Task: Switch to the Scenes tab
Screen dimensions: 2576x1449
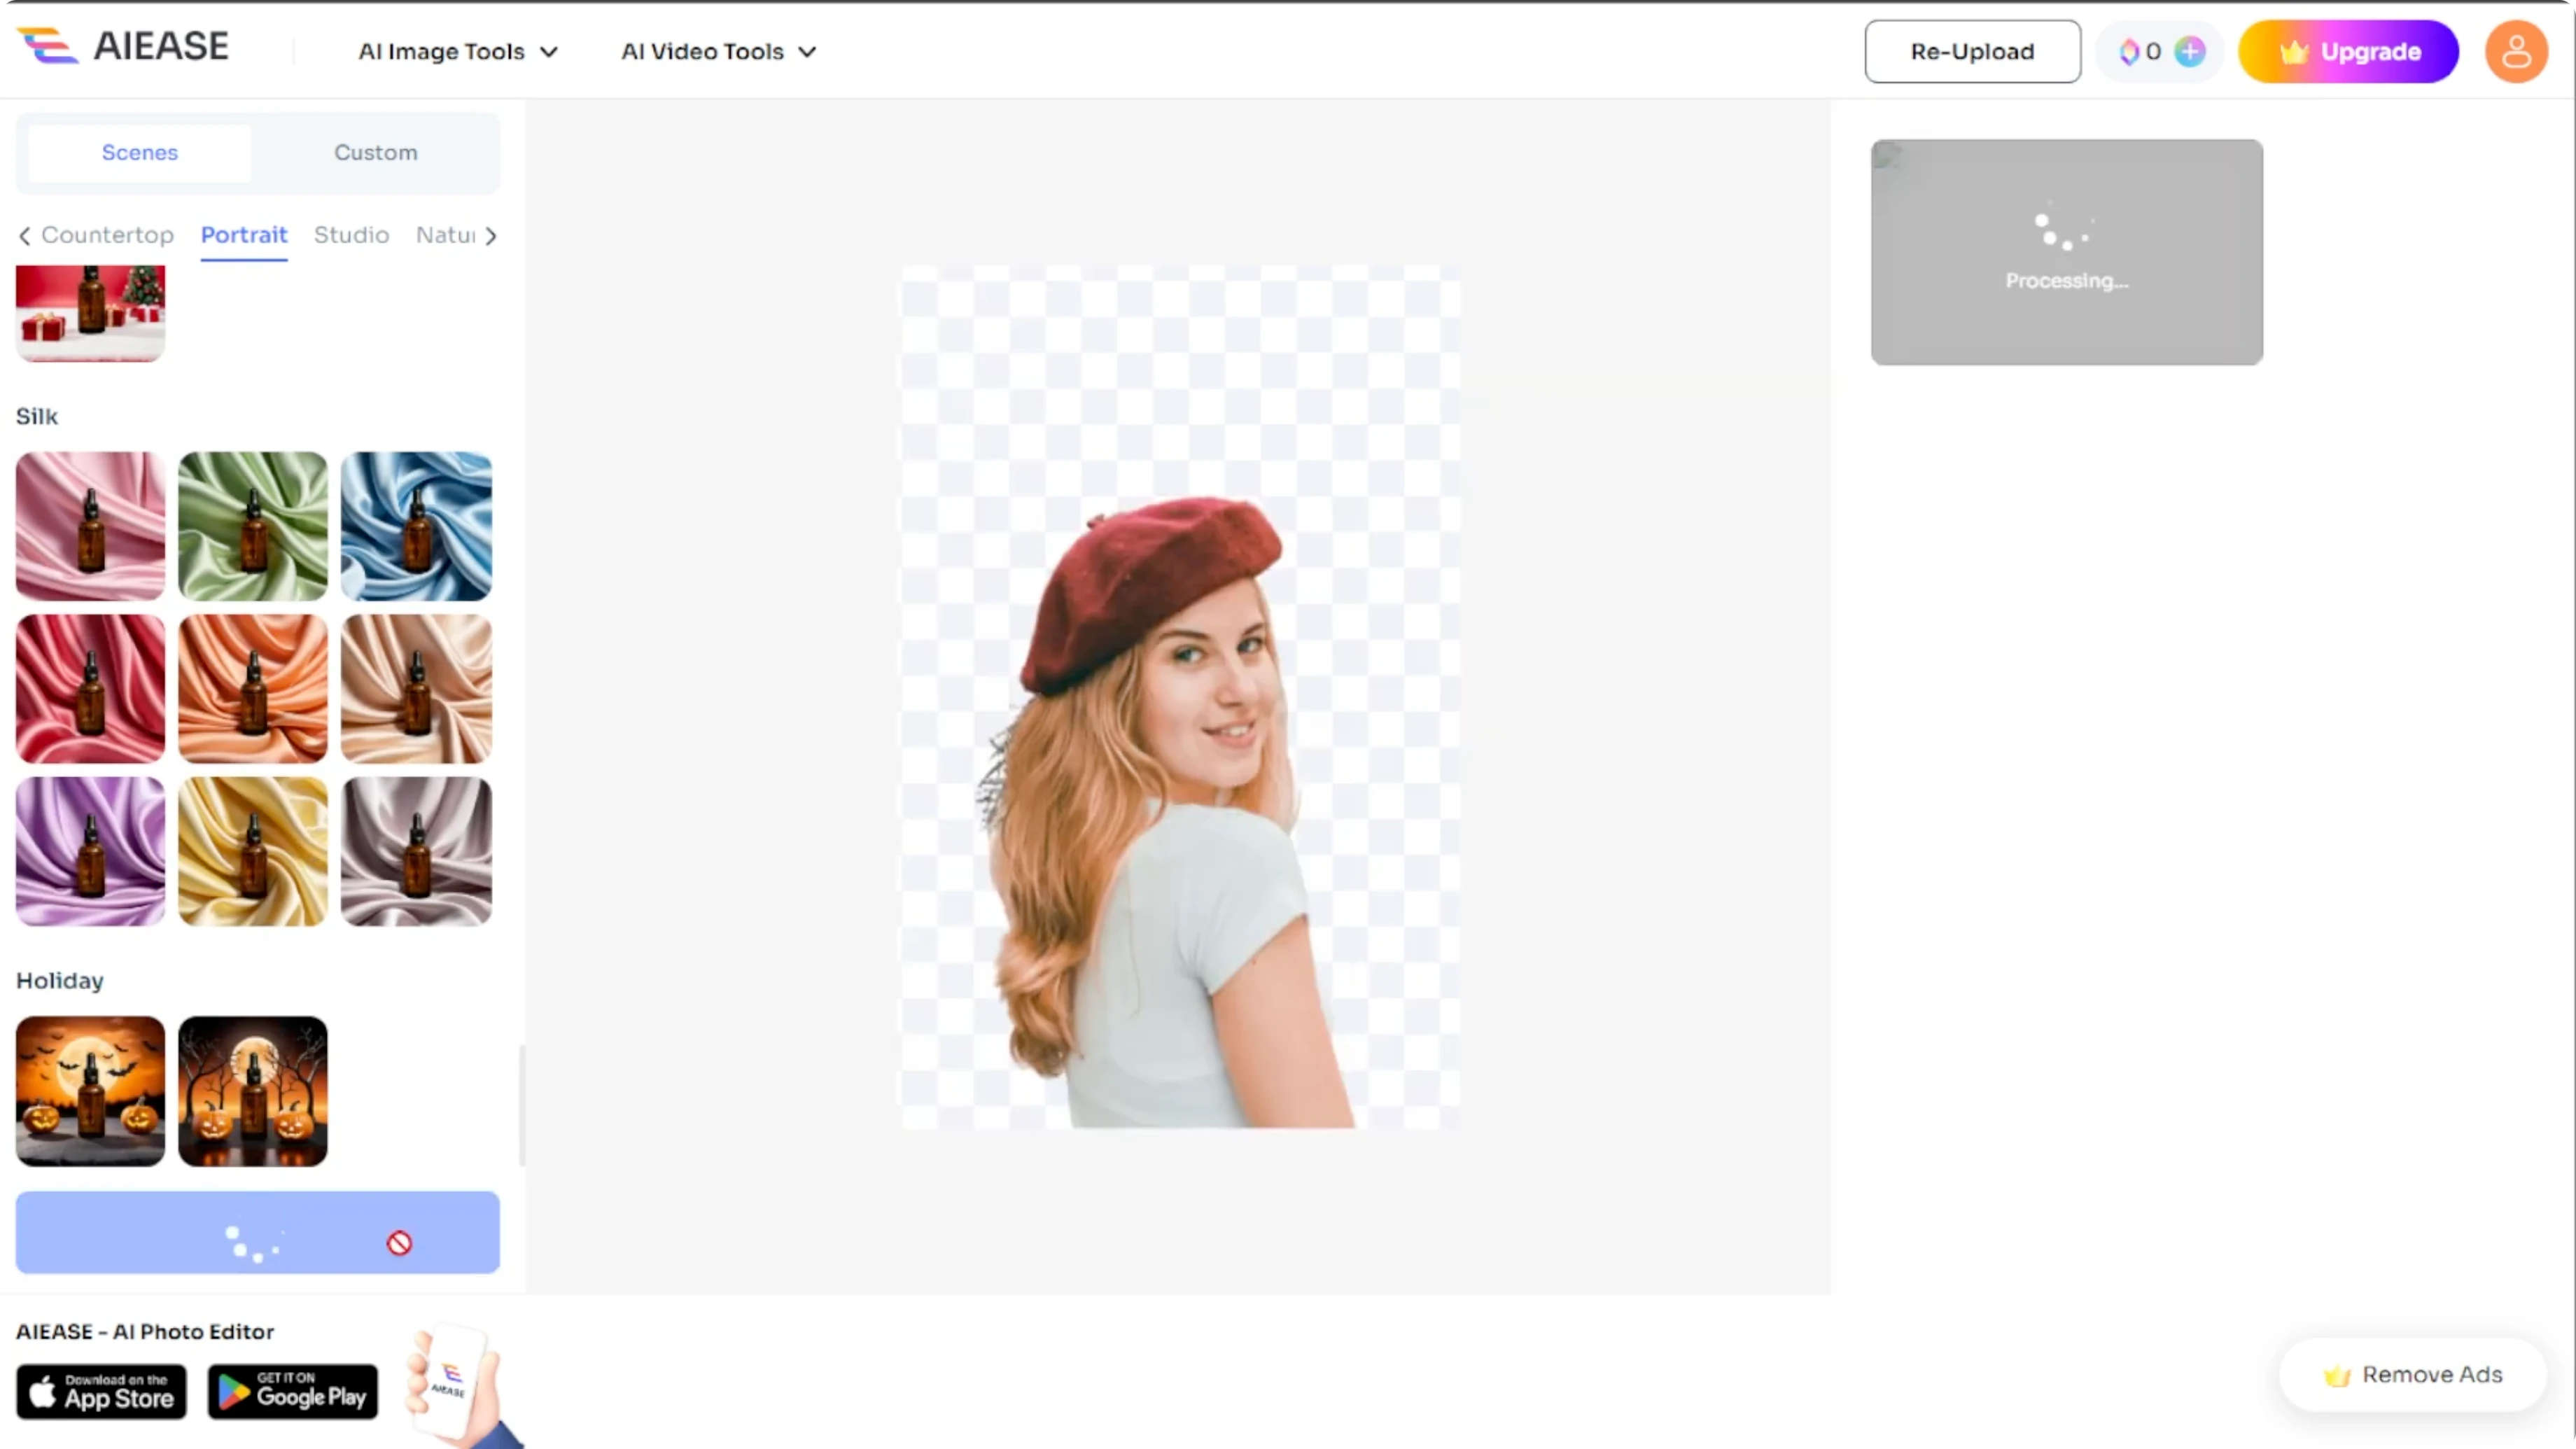Action: click(x=140, y=153)
